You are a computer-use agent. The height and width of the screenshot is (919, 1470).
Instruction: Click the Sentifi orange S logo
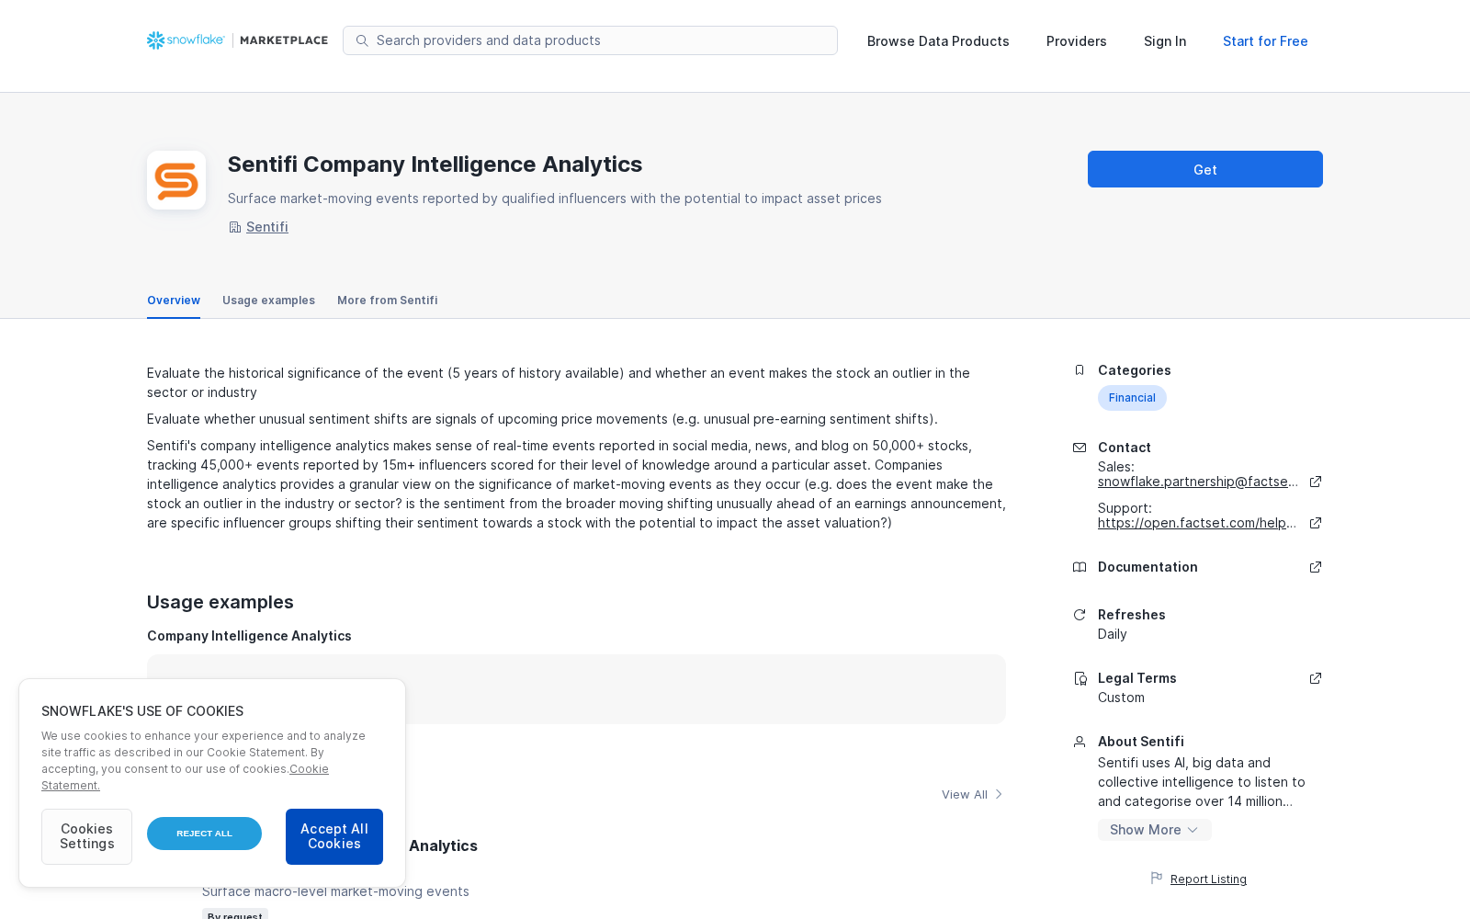176,180
